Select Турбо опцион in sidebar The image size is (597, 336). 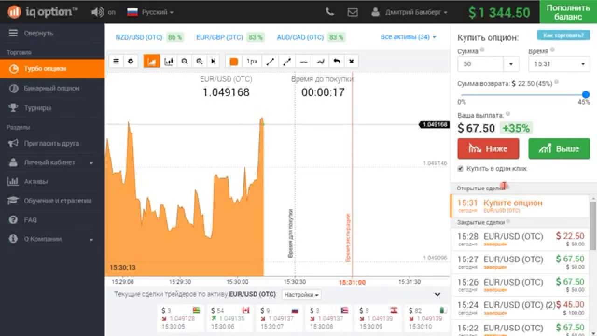pos(52,69)
